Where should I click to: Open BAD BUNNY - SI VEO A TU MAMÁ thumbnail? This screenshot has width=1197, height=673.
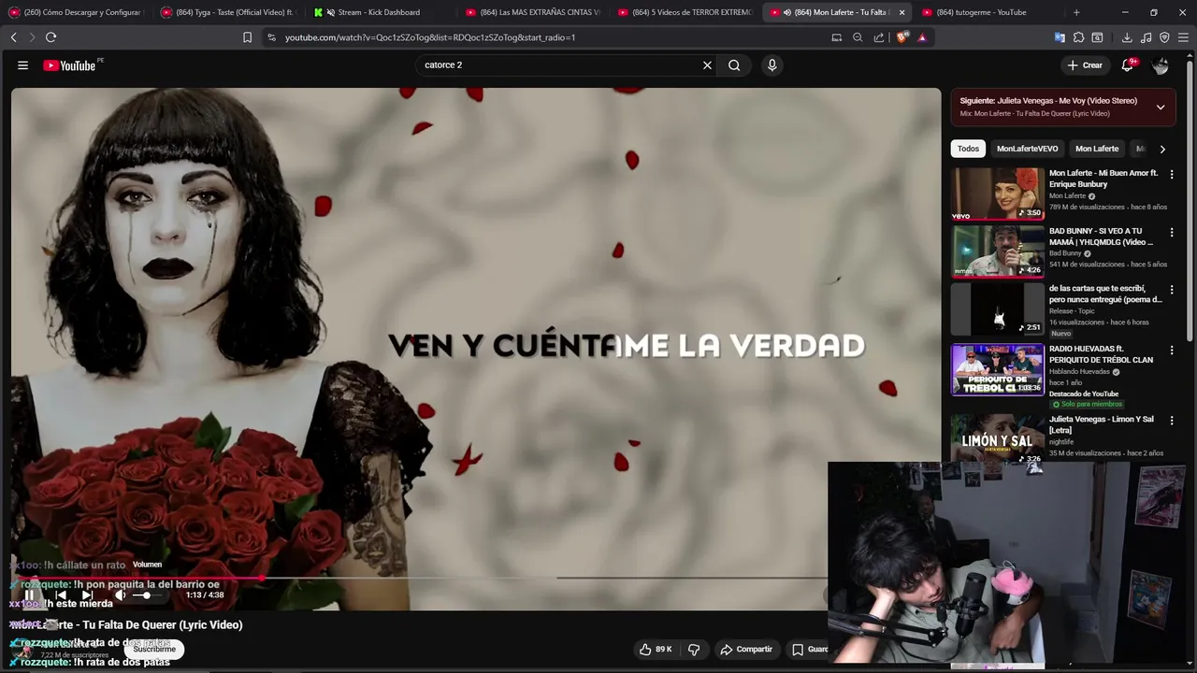998,251
